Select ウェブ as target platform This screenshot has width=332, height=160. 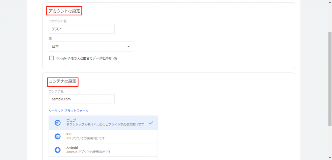coord(103,122)
